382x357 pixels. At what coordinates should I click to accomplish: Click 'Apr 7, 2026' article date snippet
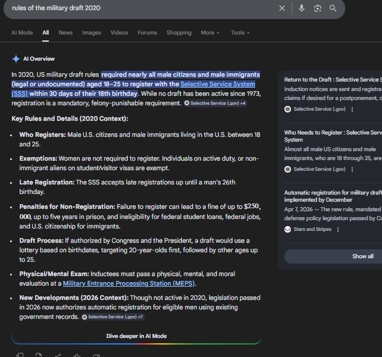coord(299,209)
